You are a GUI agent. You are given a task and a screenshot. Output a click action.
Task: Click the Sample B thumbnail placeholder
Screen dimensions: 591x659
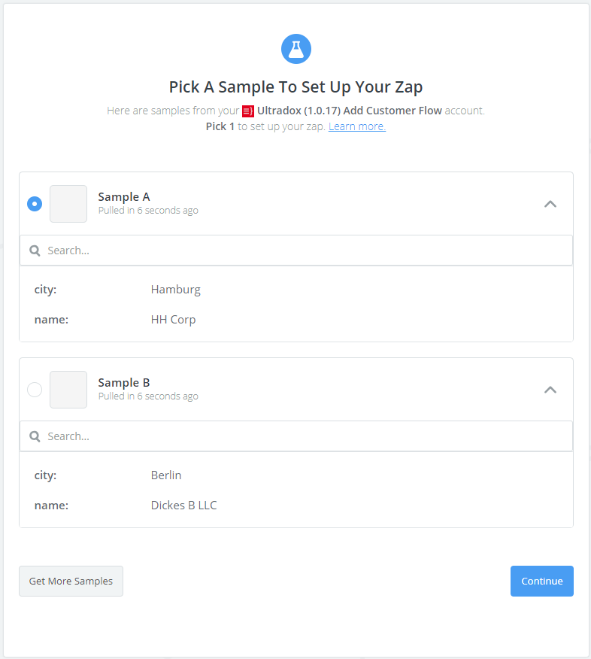(68, 390)
